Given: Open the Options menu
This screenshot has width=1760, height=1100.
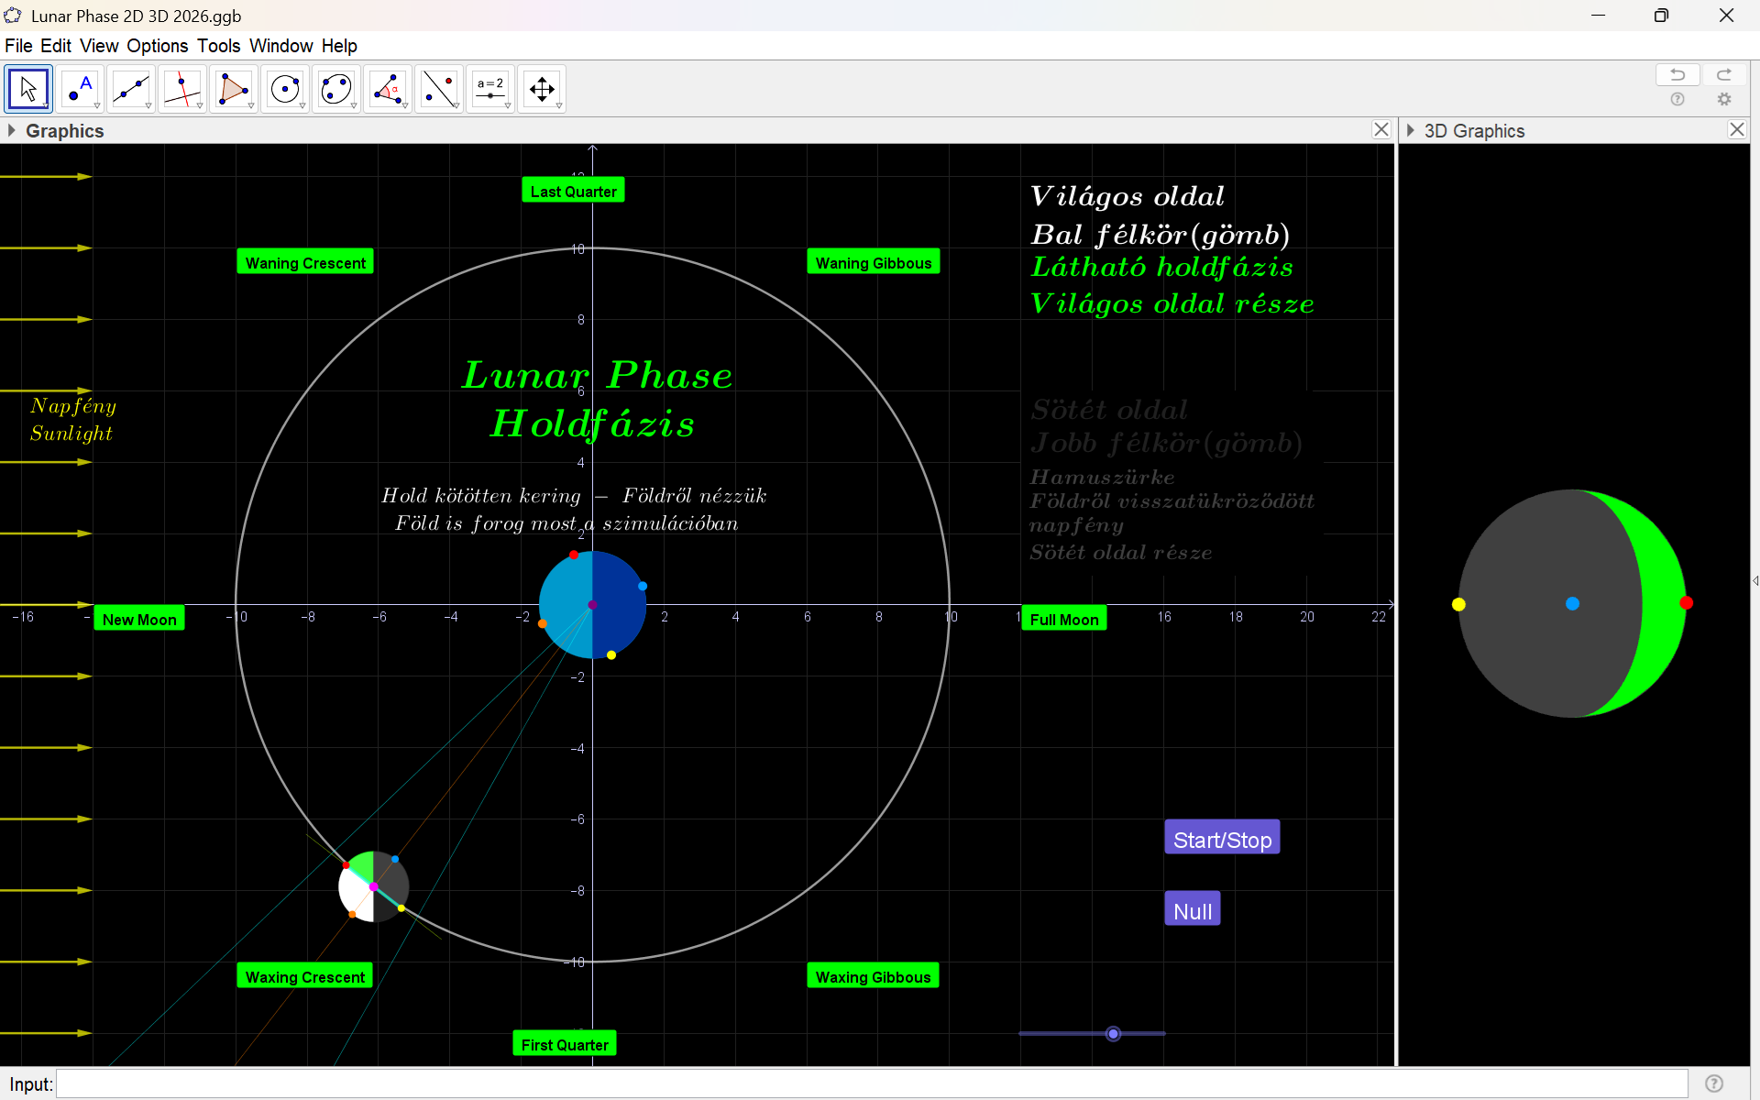Looking at the screenshot, I should click(x=157, y=46).
